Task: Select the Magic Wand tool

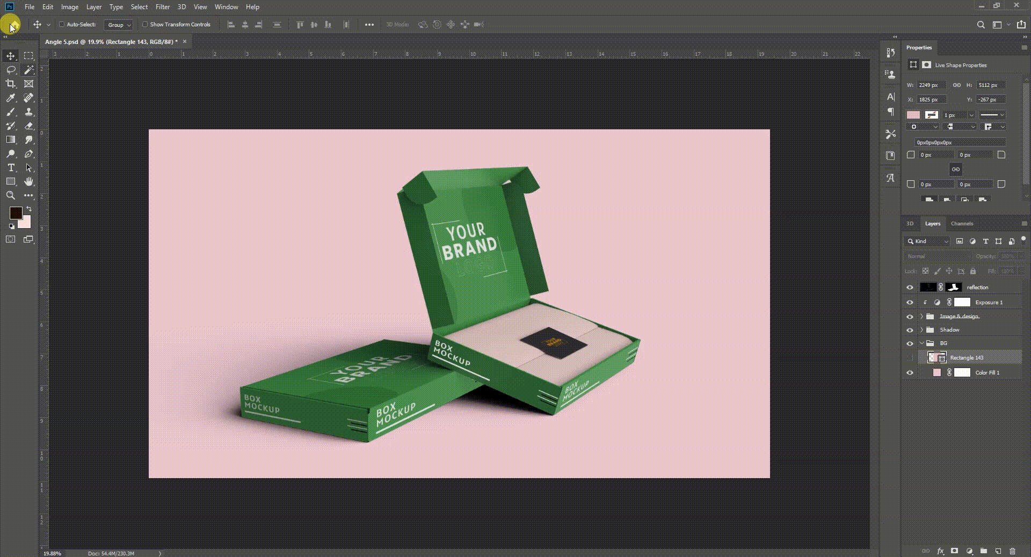Action: [x=29, y=70]
